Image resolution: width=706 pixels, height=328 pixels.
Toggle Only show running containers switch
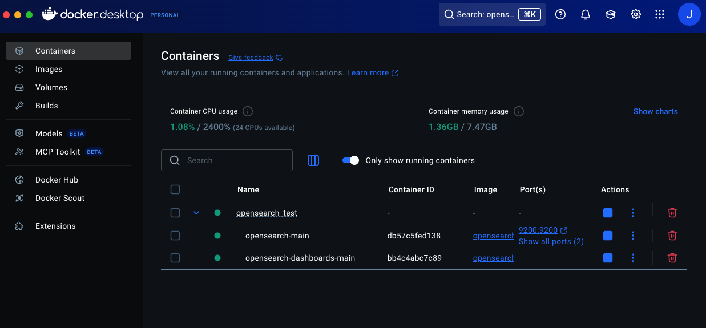[x=350, y=160]
